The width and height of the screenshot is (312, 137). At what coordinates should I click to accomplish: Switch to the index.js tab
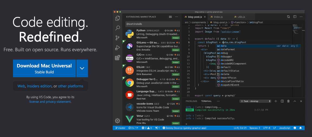click(x=216, y=17)
